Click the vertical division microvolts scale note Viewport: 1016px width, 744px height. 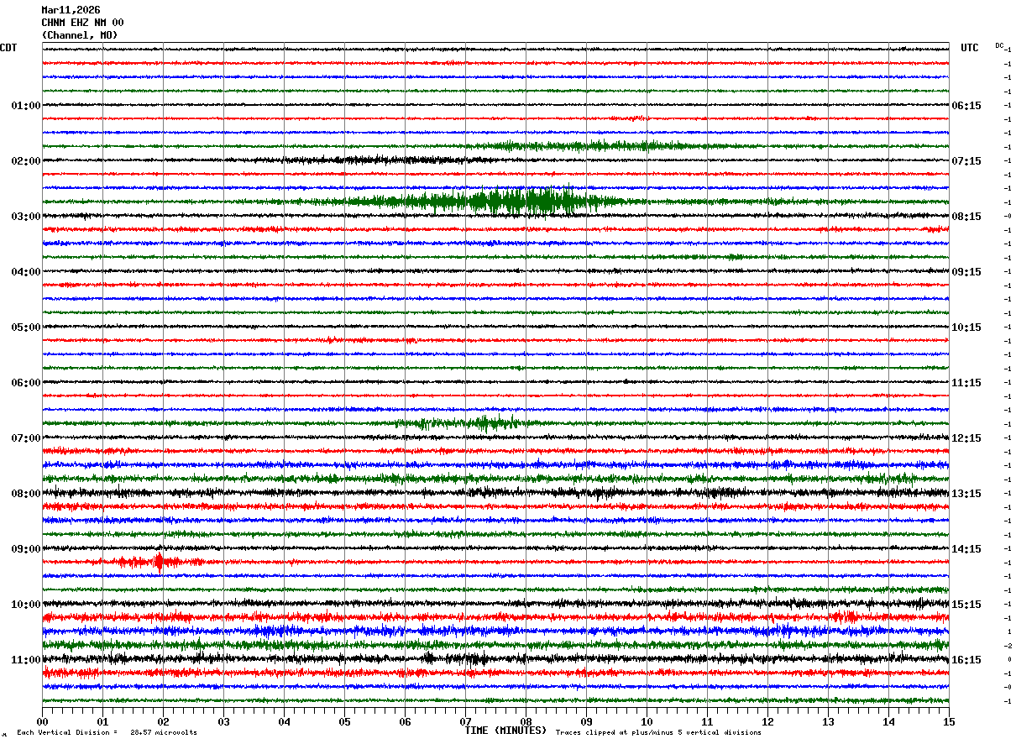(x=107, y=733)
